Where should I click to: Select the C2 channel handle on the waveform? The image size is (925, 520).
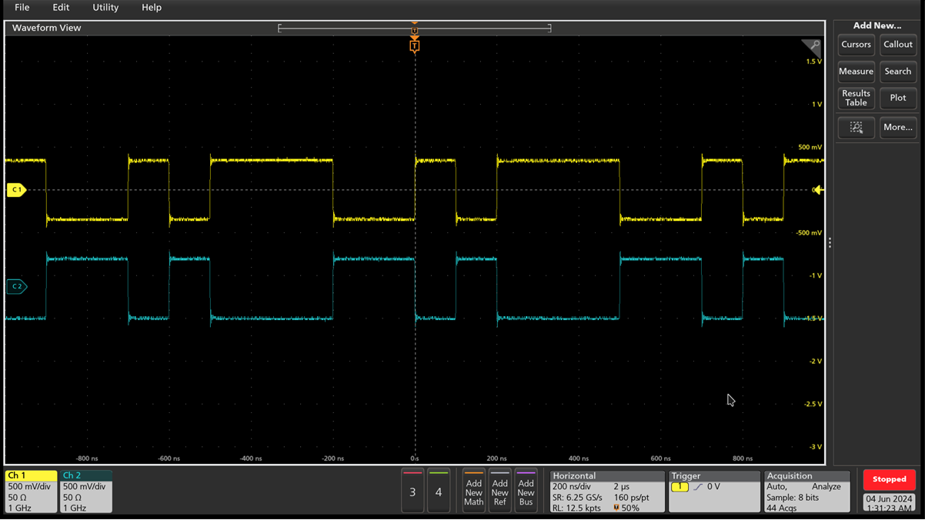point(16,286)
